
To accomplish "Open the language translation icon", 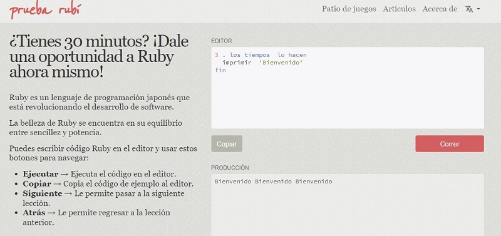I will tap(468, 9).
